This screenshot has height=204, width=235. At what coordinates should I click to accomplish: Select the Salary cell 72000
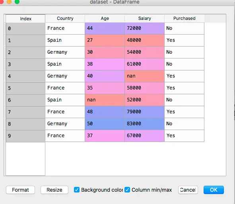144,28
